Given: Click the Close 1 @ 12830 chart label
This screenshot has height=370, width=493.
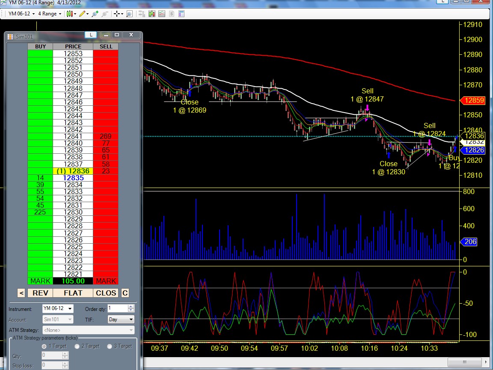Looking at the screenshot, I should pyautogui.click(x=389, y=168).
